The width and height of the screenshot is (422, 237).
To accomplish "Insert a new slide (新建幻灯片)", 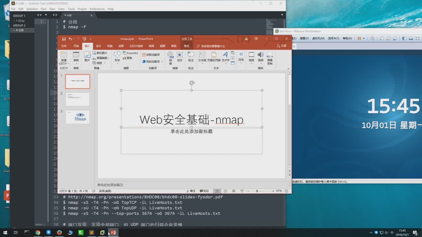I will [64, 59].
